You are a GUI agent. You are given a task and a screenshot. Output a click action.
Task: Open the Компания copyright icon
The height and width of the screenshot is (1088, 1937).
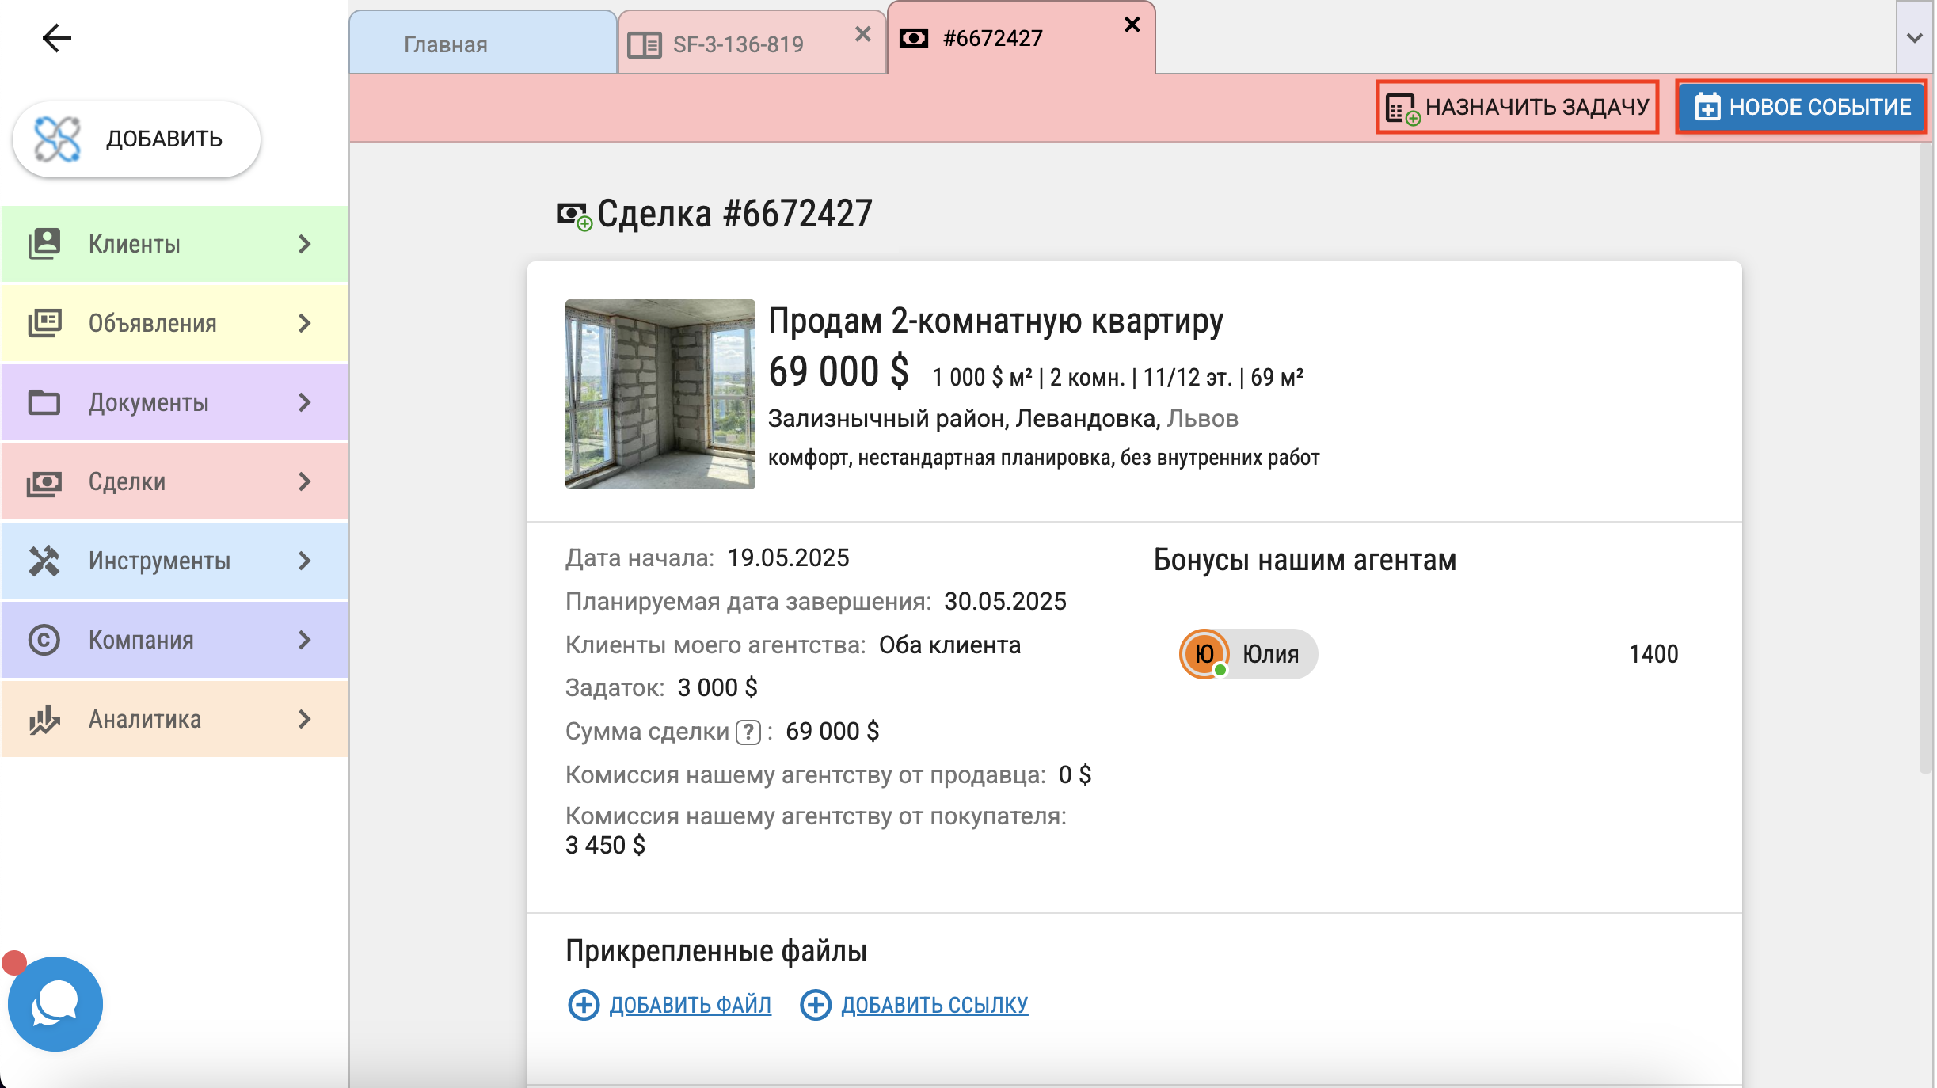[44, 640]
